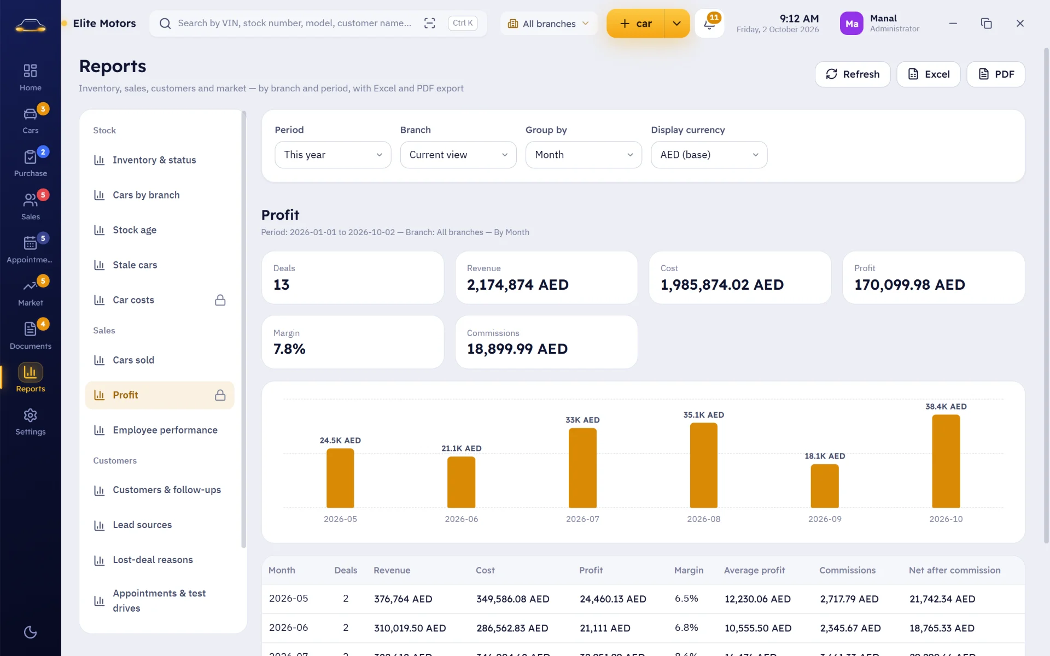The width and height of the screenshot is (1050, 656).
Task: Expand the All branches selector
Action: [549, 24]
